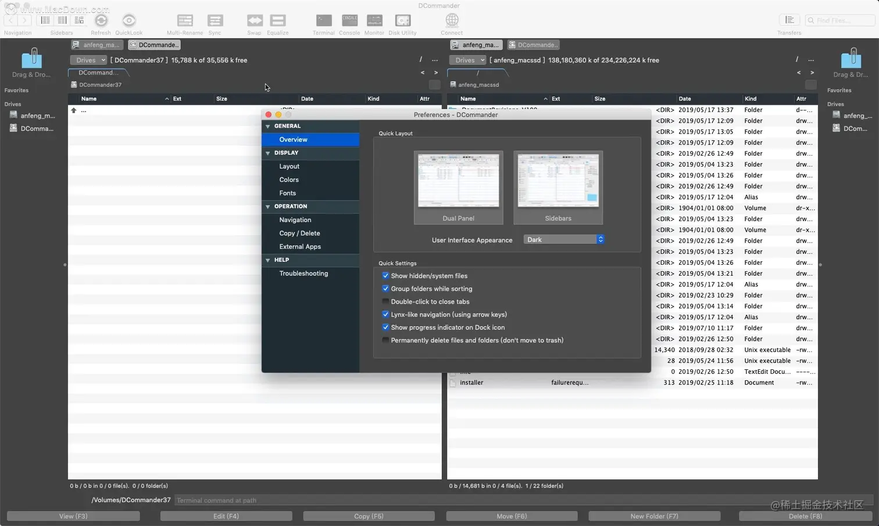
Task: Toggle Lynx-like navigation checkbox
Action: click(x=385, y=314)
